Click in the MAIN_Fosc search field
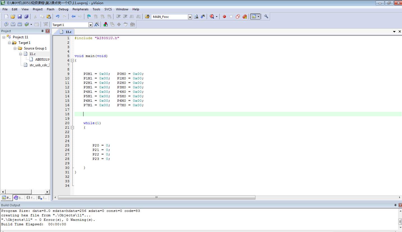Image resolution: width=402 pixels, height=232 pixels. 169,17
